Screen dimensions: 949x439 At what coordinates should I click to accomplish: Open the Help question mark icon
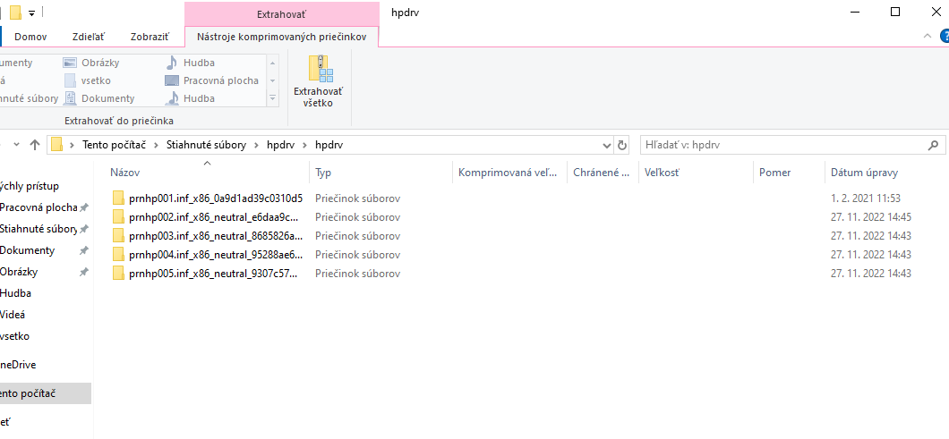(x=944, y=37)
